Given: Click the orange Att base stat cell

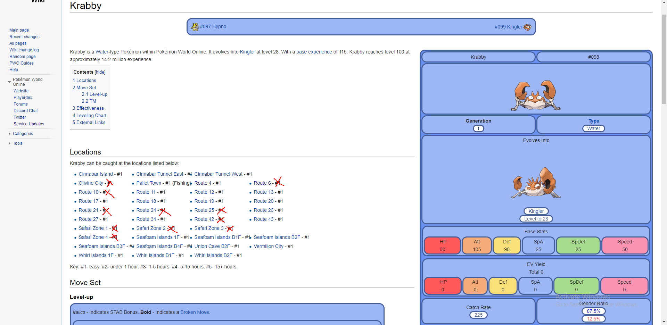Looking at the screenshot, I should [x=477, y=245].
